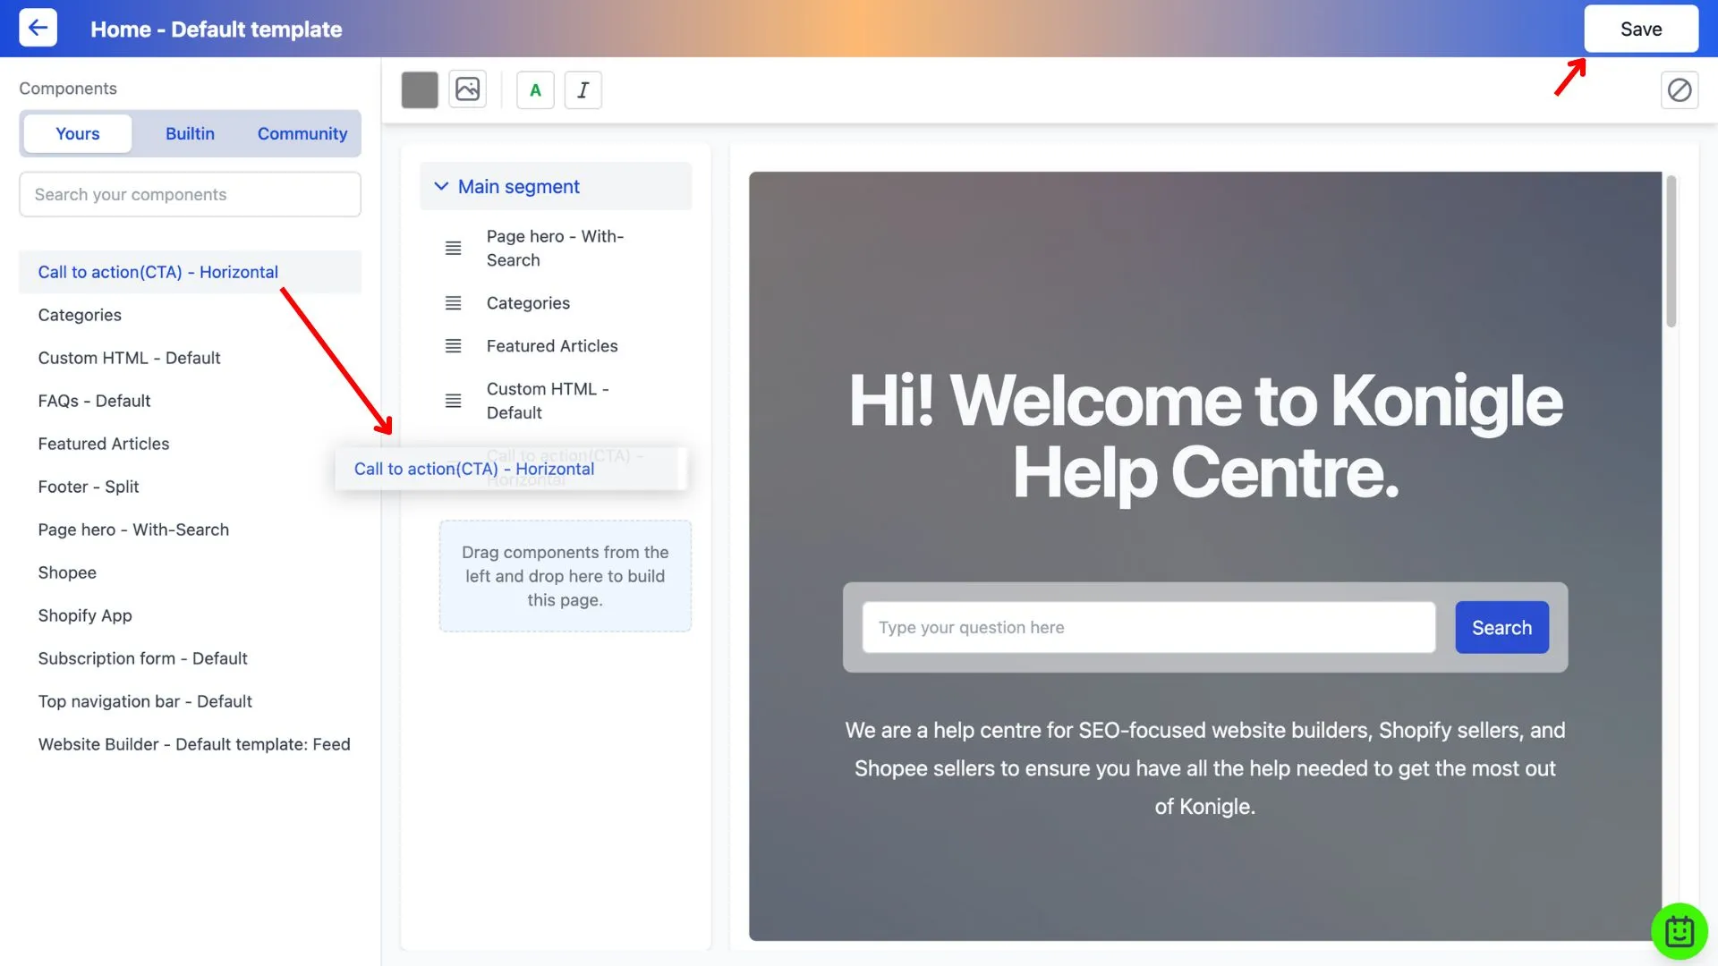Image resolution: width=1718 pixels, height=966 pixels.
Task: Switch to the Yours components tab
Action: tap(78, 133)
